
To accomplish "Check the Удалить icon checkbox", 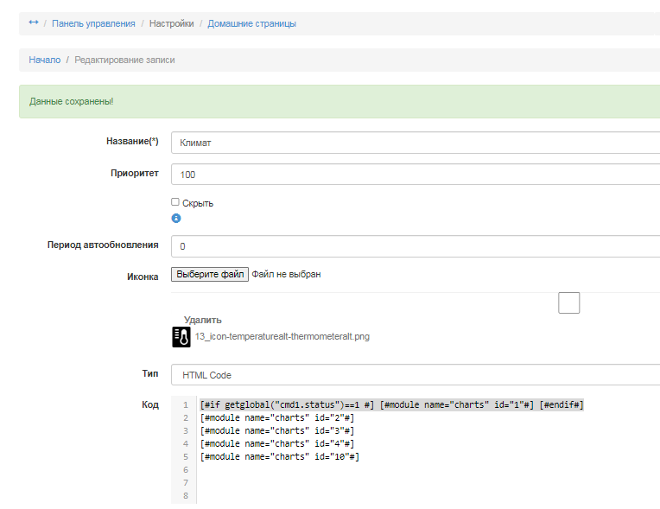I will (569, 303).
